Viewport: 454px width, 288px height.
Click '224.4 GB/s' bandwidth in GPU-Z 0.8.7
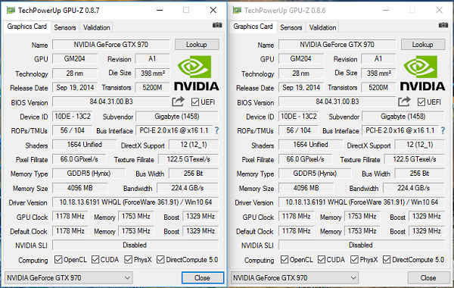[x=188, y=188]
